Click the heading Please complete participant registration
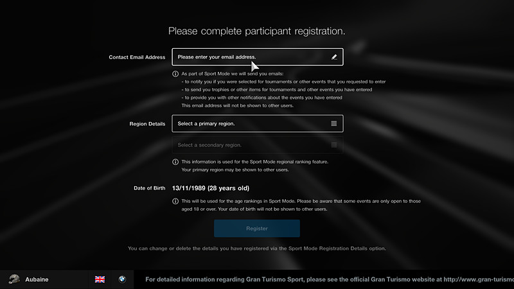514x289 pixels. [256, 31]
